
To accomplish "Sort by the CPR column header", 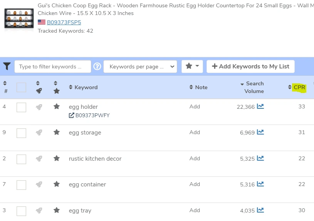I will click(299, 87).
